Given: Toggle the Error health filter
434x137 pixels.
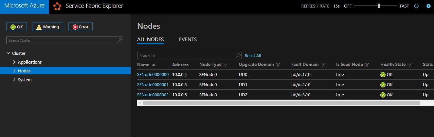Looking at the screenshot, I should point(81,27).
